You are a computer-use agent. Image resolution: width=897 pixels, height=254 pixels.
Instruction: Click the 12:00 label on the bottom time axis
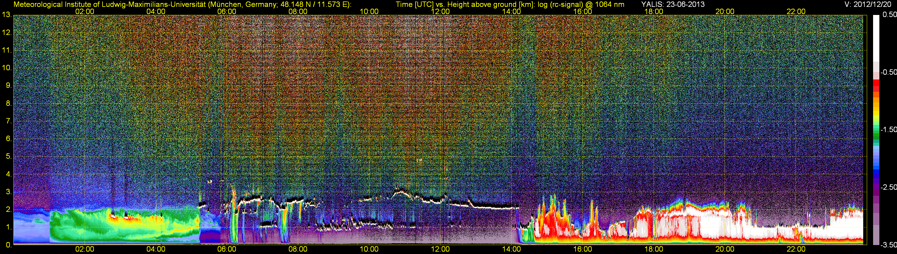440,250
